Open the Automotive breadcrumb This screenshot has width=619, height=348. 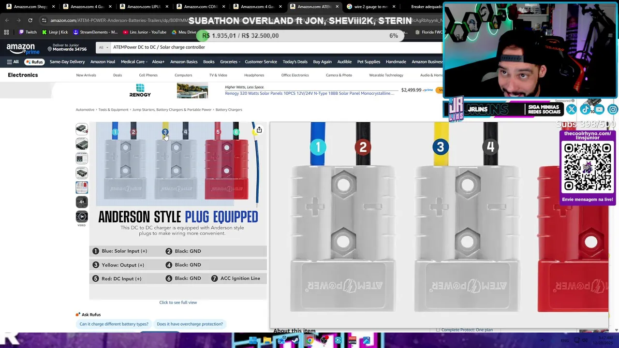(x=85, y=110)
